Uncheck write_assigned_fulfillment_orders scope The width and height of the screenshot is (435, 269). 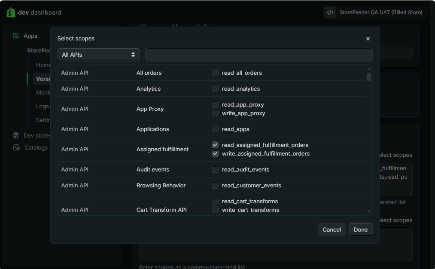pos(215,153)
